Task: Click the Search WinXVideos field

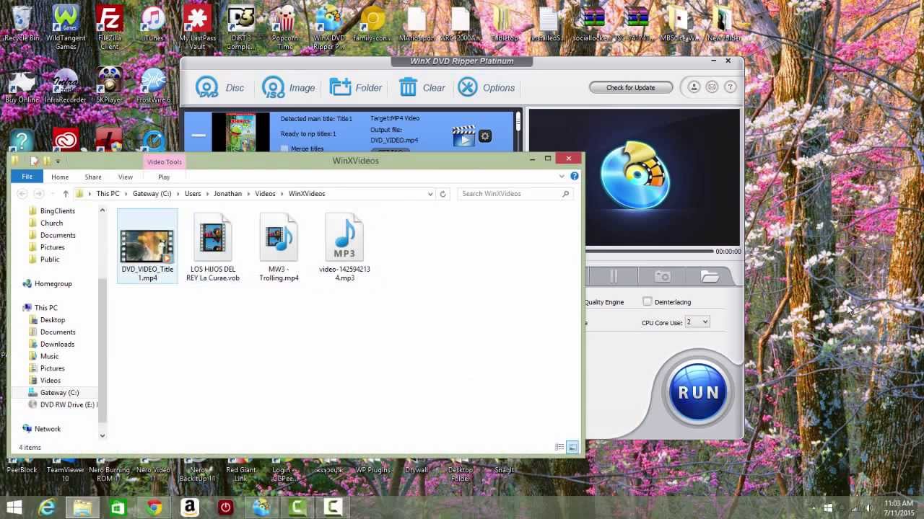Action: click(x=515, y=193)
